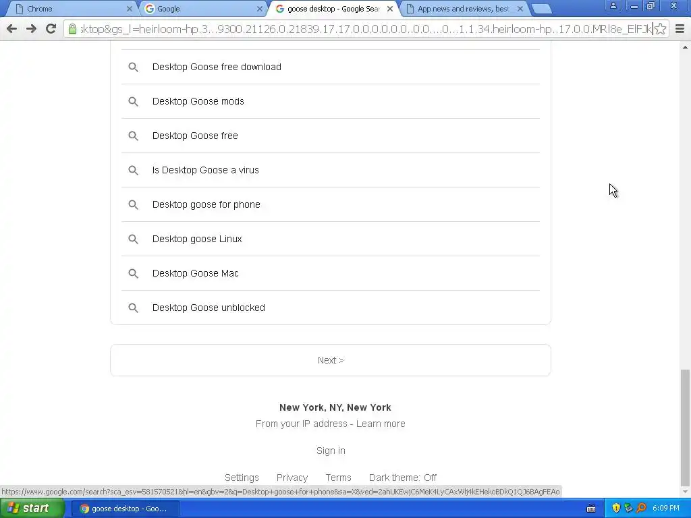Choose Desktop goose for phone suggestion
The height and width of the screenshot is (518, 691).
pos(331,204)
